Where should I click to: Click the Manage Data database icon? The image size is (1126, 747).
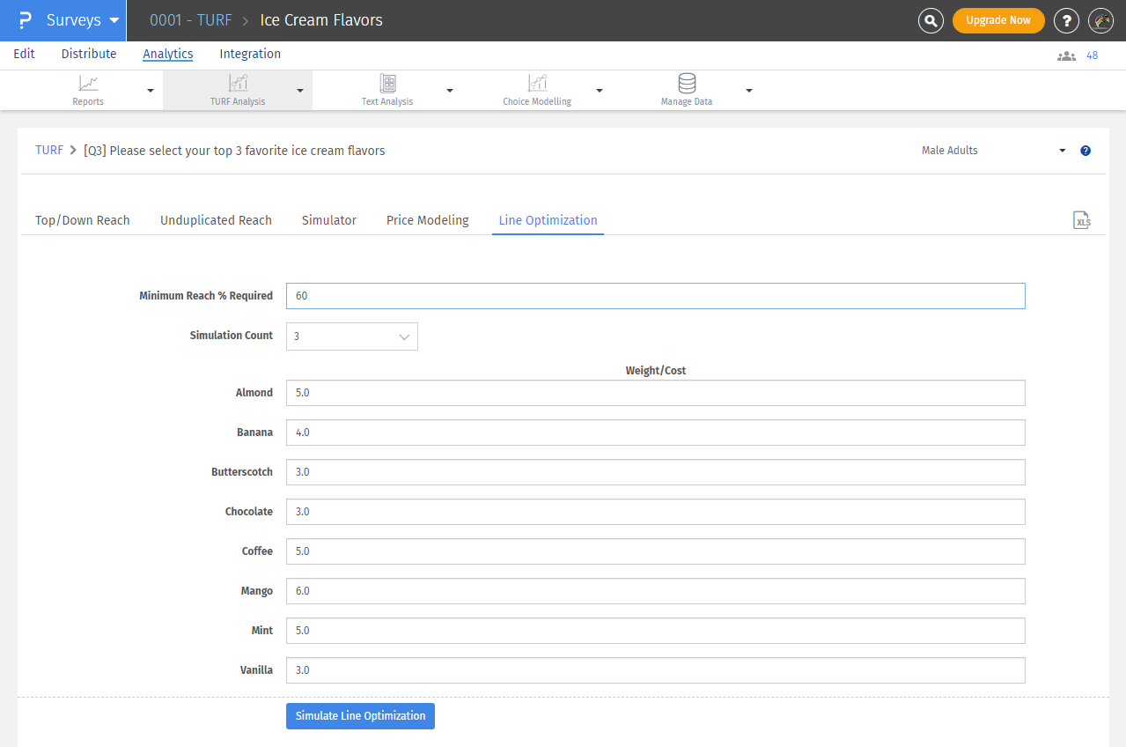click(687, 84)
